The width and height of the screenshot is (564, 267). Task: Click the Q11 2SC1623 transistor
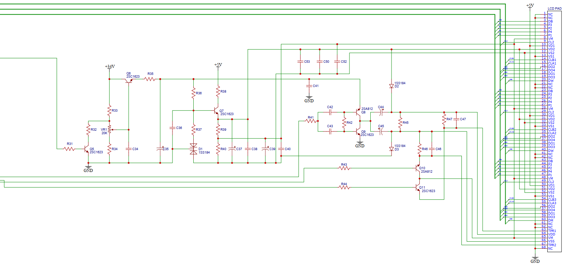418,188
